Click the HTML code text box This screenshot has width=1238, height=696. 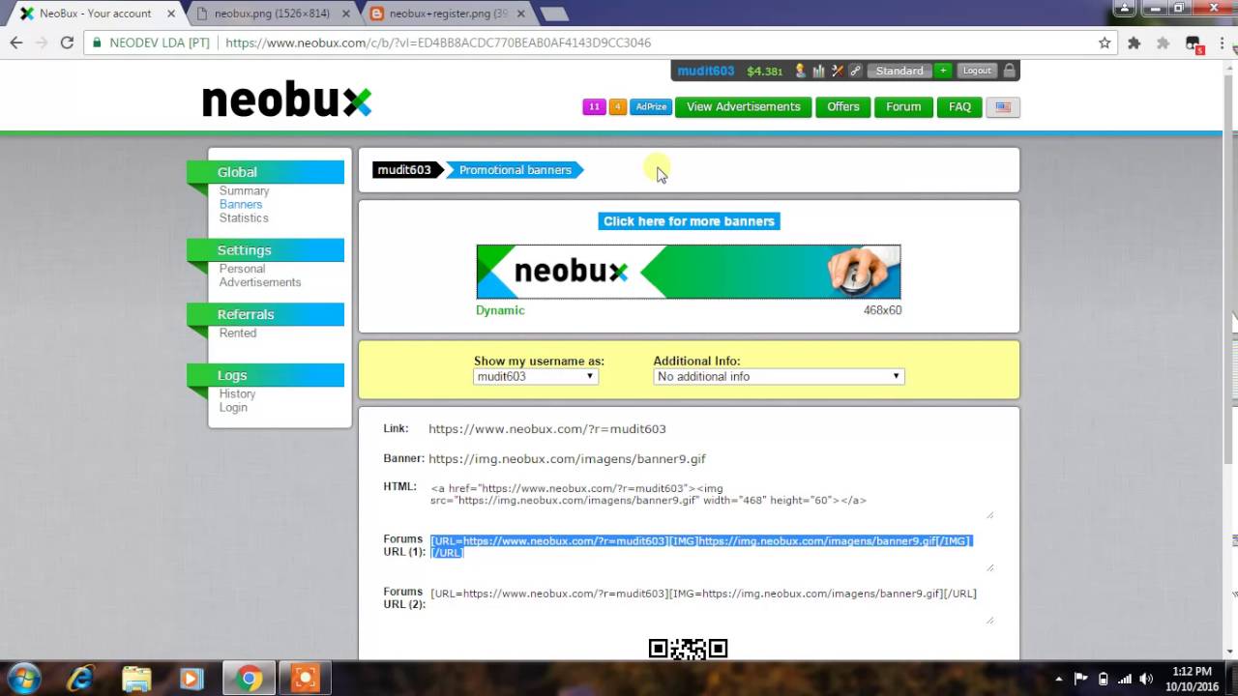coord(711,500)
